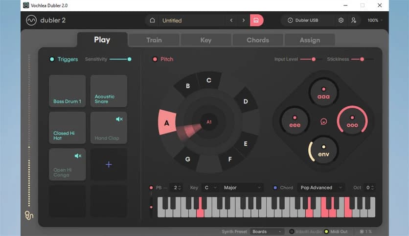Switch to the Chords tab
The image size is (409, 236).
[258, 40]
